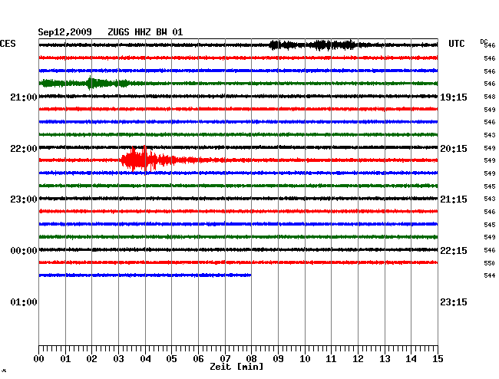The width and height of the screenshot is (499, 379).
Task: Click the 20:15 UTC time label
Action: pyautogui.click(x=454, y=149)
